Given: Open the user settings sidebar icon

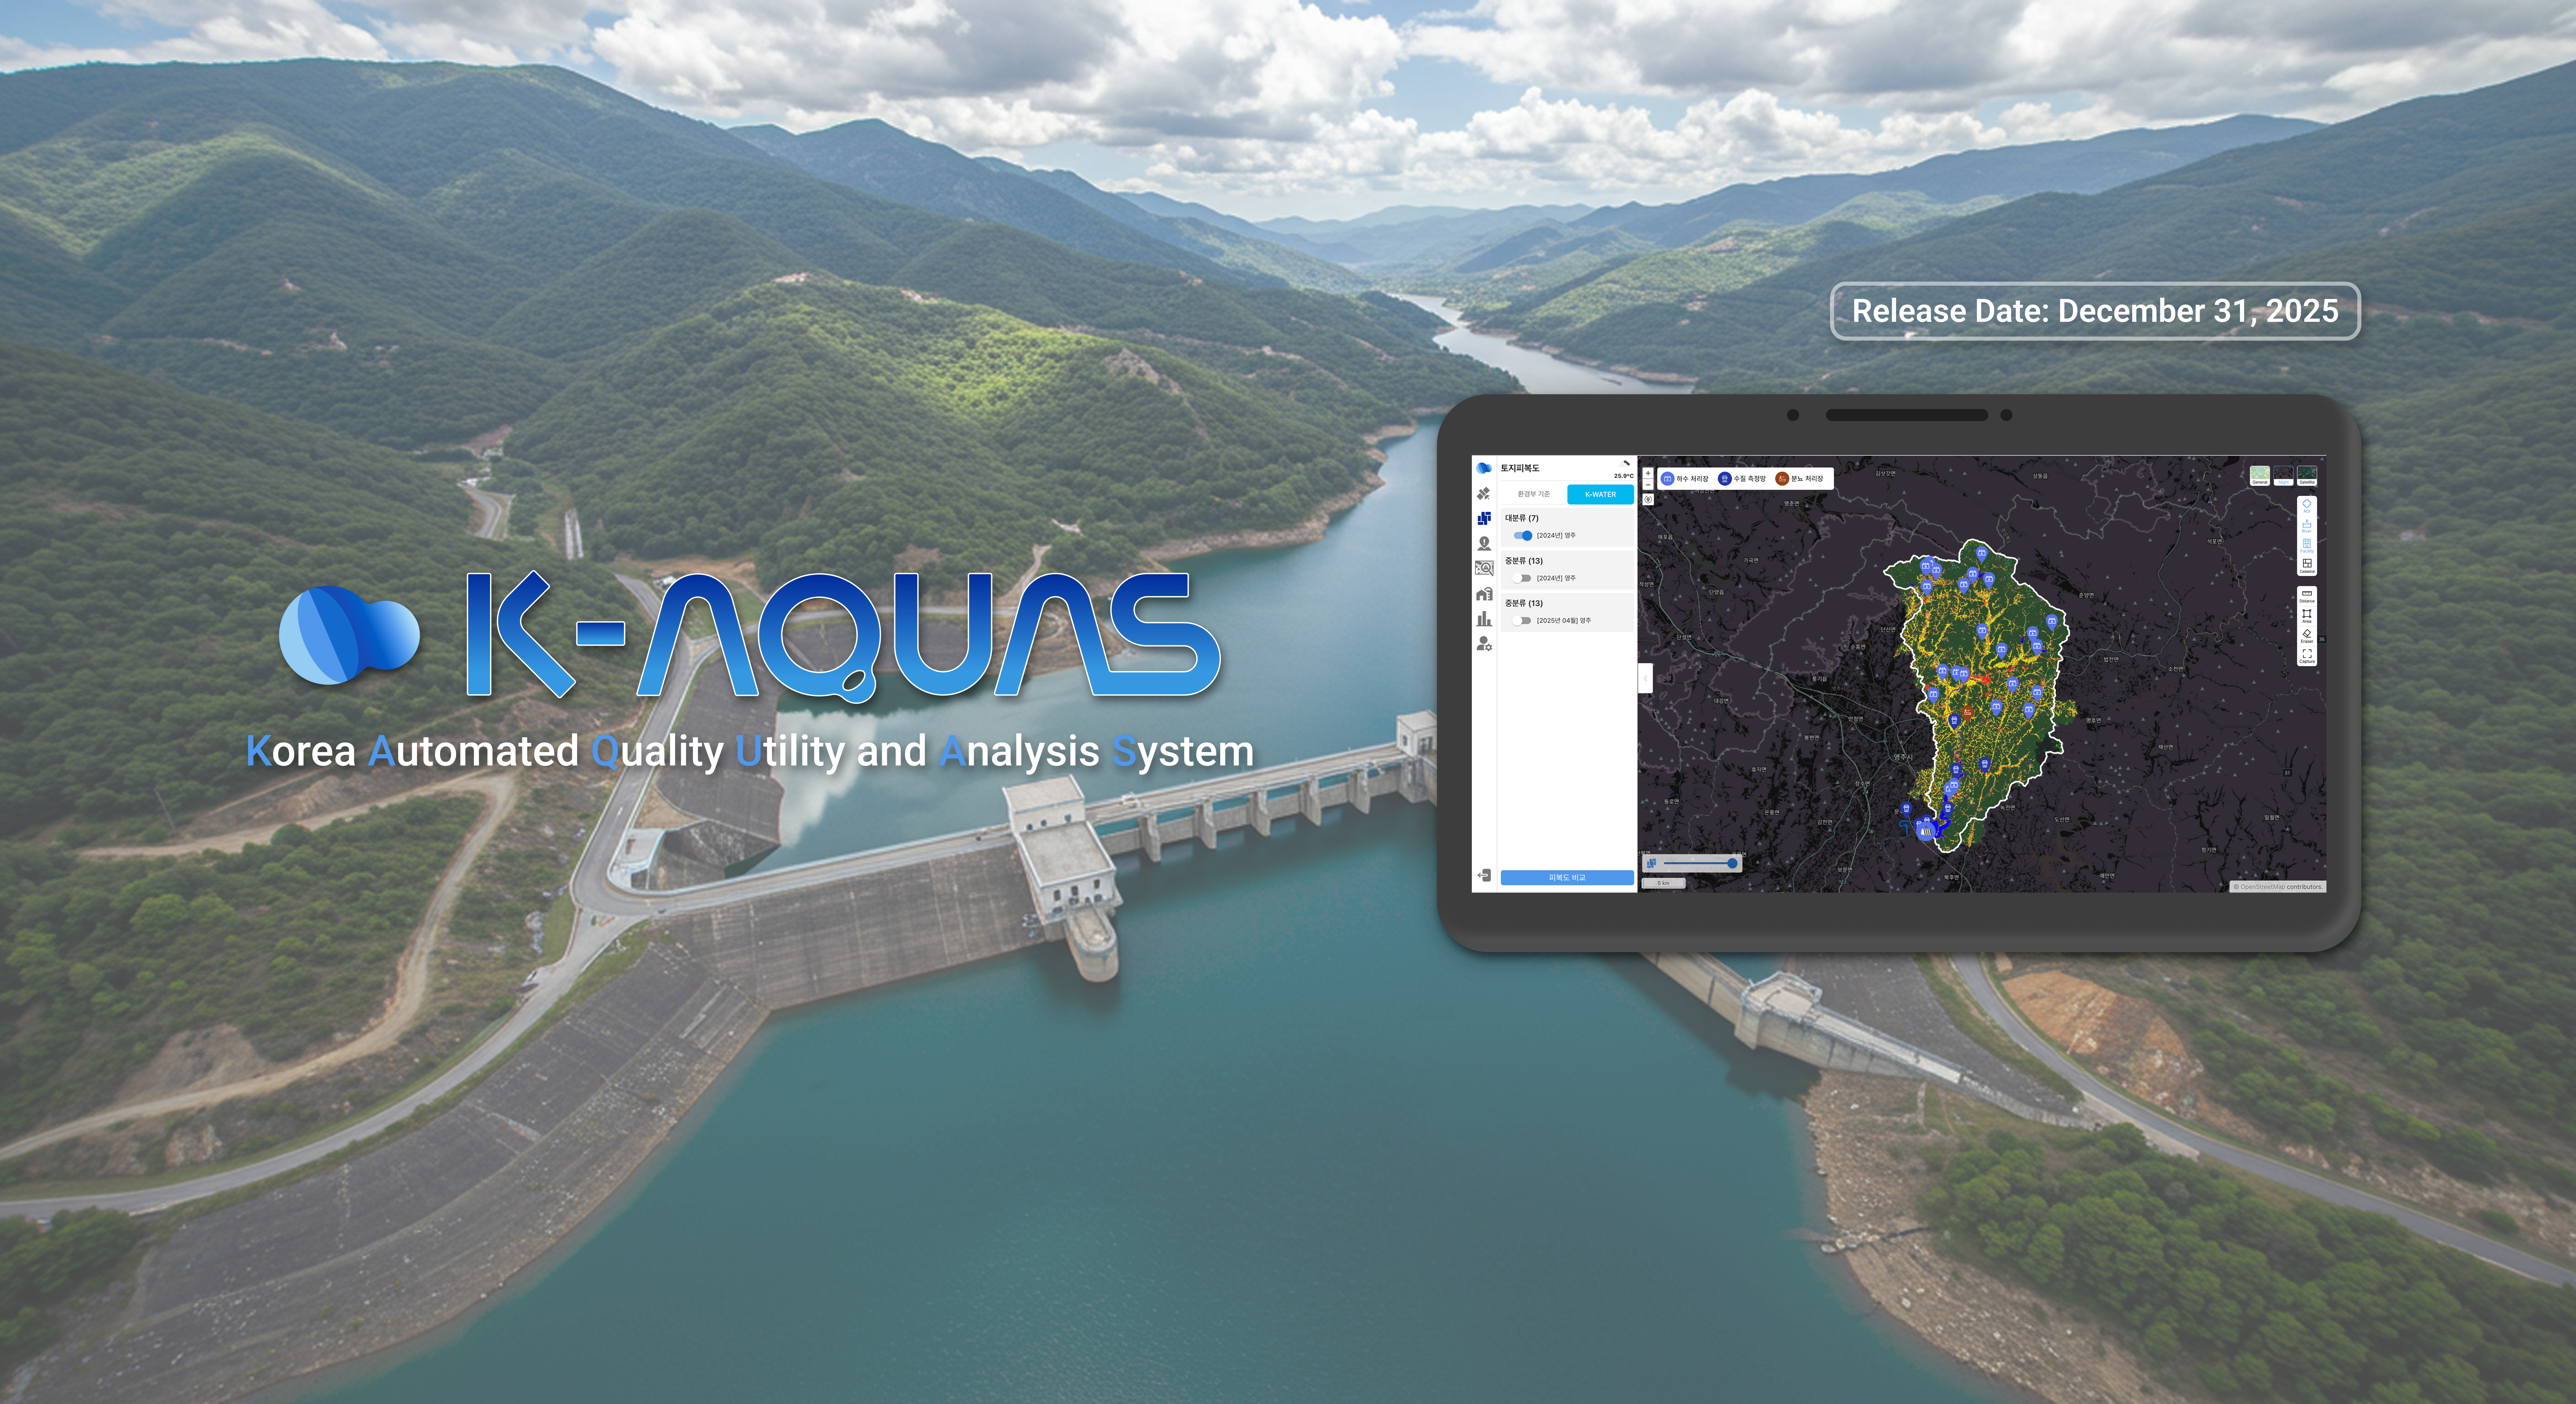Looking at the screenshot, I should tap(1484, 645).
